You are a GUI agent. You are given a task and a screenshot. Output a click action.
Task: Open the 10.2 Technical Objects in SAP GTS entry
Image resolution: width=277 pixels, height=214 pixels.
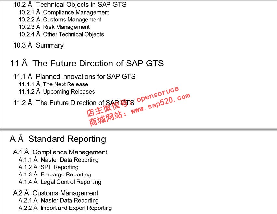70,5
